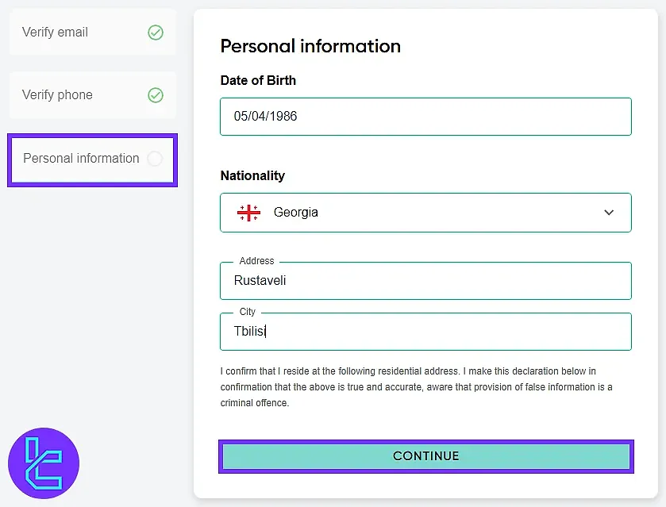Click inside the Address input field
This screenshot has width=666, height=507.
click(425, 281)
